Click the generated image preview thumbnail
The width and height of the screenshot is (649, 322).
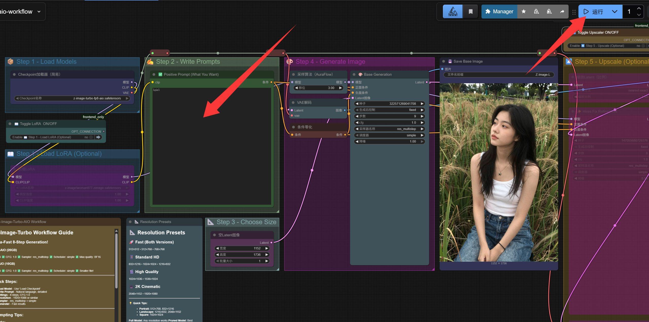(x=499, y=172)
